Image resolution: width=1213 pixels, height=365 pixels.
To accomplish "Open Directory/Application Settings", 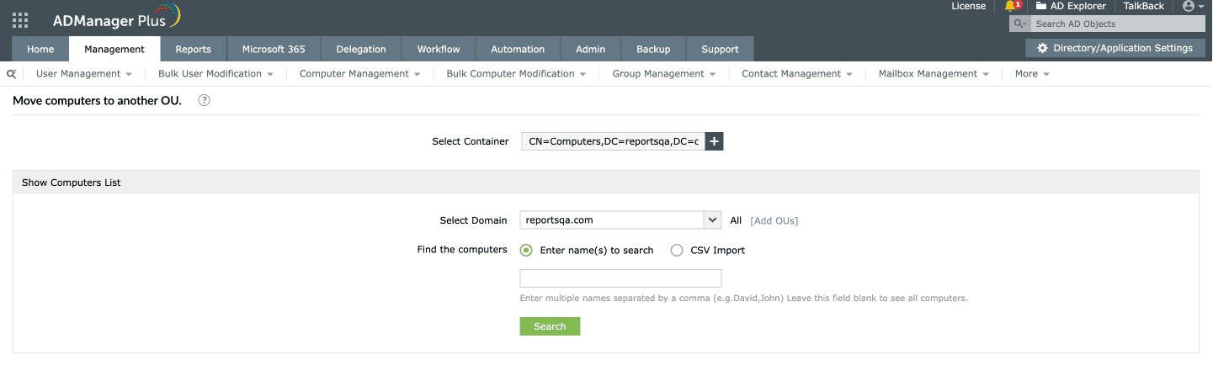I will click(x=1115, y=48).
